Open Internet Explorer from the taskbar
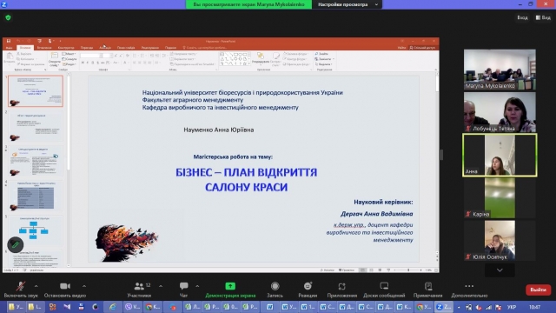 click(112, 307)
